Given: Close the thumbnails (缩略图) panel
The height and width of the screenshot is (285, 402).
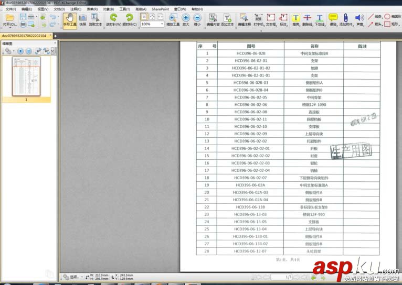Looking at the screenshot, I should click(x=55, y=43).
